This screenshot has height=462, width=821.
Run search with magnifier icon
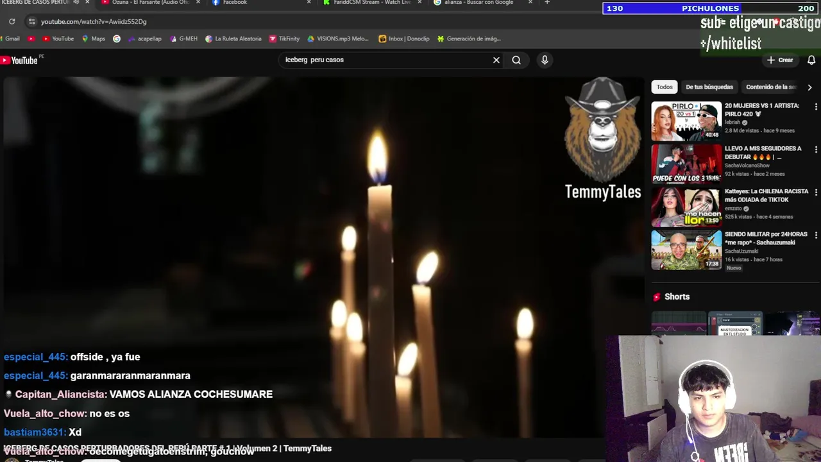516,60
